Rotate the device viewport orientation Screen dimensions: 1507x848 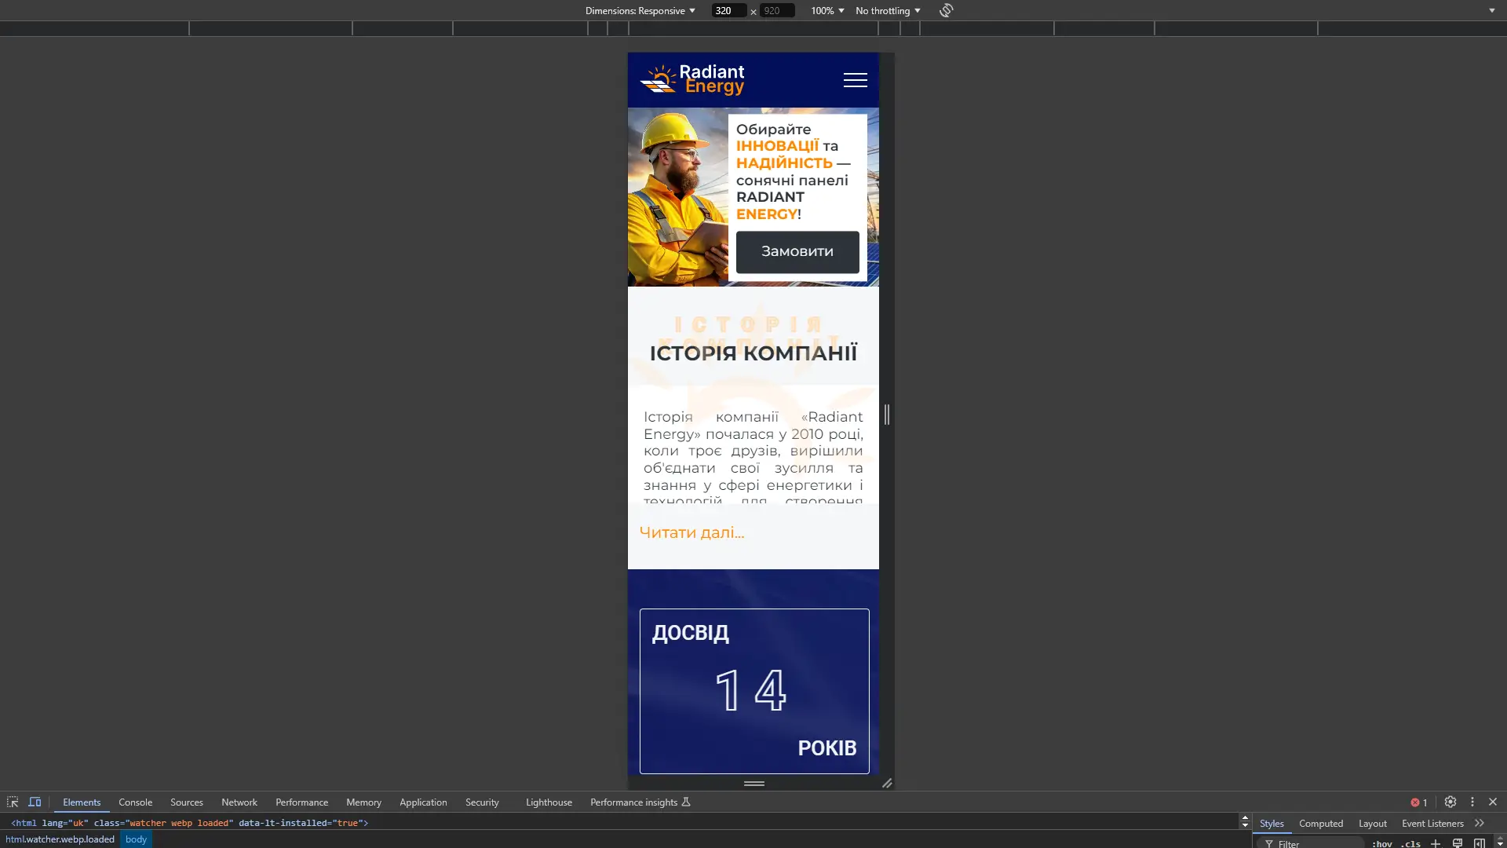pos(946,10)
